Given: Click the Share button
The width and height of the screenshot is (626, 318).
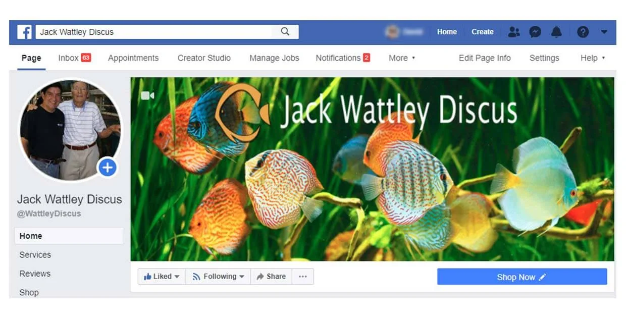Looking at the screenshot, I should (271, 277).
